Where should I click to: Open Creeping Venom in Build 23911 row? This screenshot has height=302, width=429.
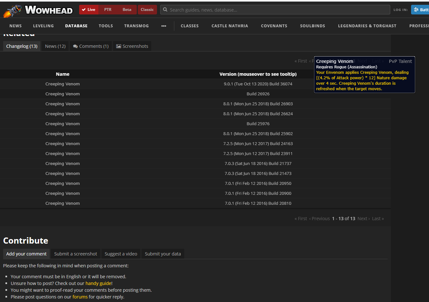[62, 154]
